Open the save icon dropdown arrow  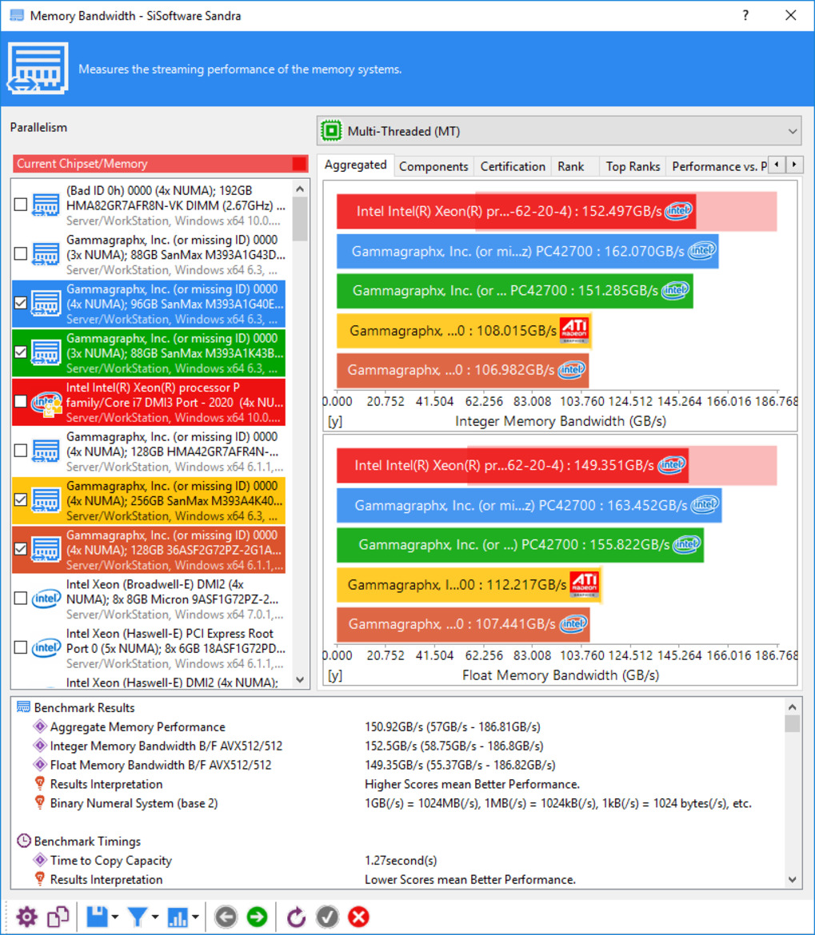(114, 917)
